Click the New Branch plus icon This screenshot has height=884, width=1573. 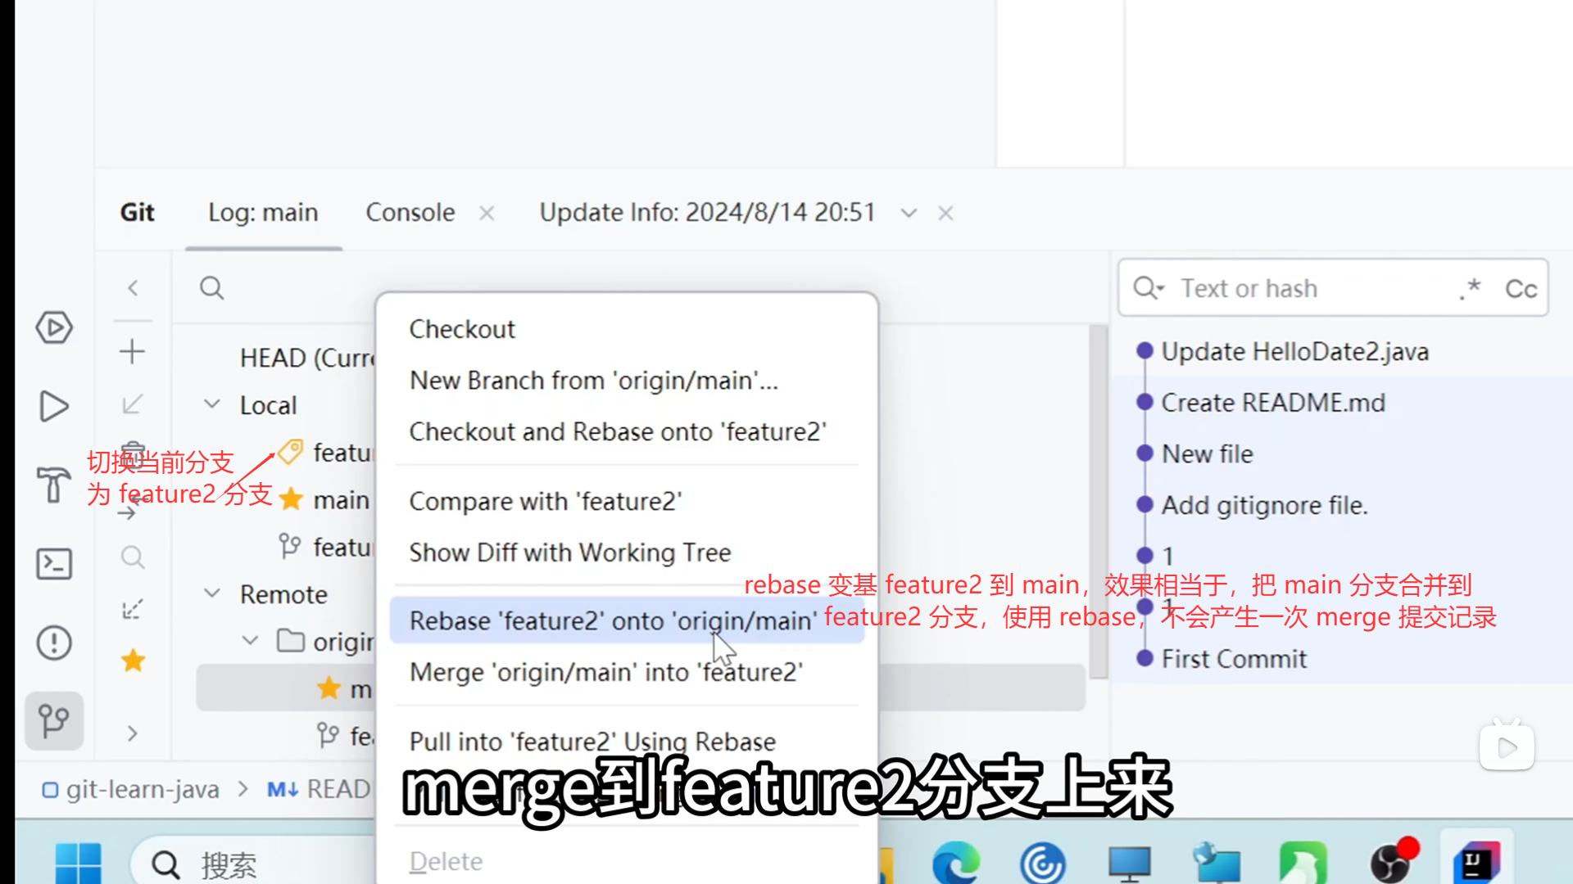[x=132, y=352]
